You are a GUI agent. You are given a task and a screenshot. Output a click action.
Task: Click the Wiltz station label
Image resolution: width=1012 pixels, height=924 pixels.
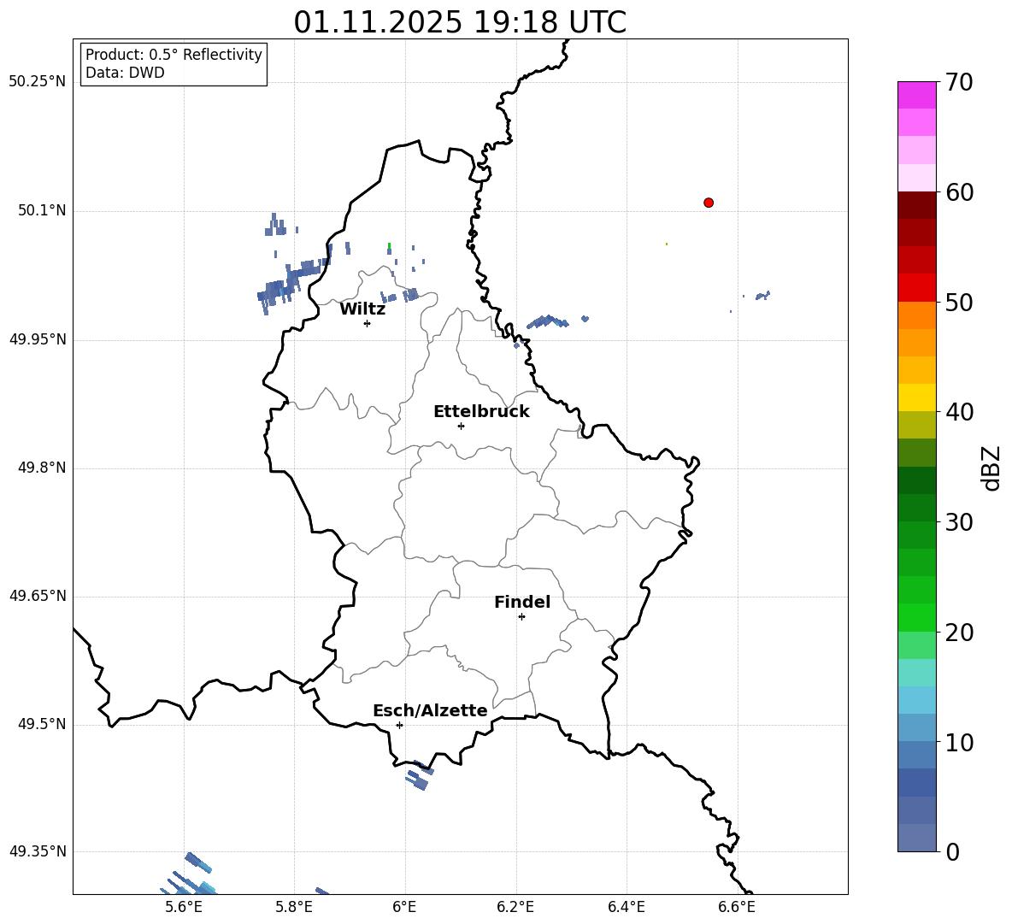[x=362, y=309]
